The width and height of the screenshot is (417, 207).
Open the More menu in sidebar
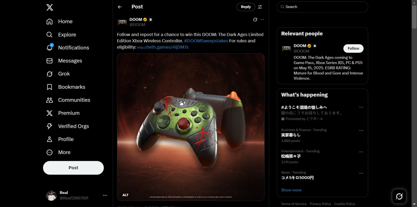pyautogui.click(x=59, y=152)
